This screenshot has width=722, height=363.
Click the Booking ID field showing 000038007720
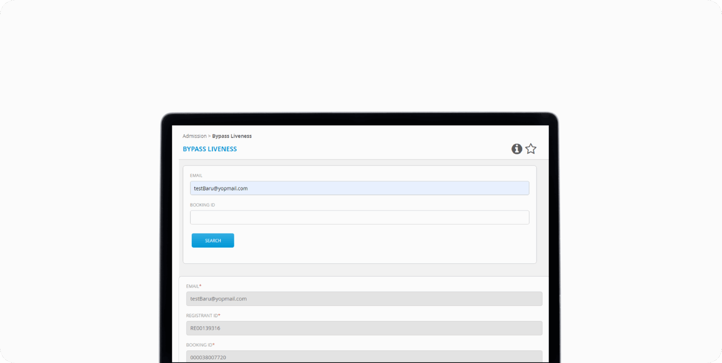(364, 357)
